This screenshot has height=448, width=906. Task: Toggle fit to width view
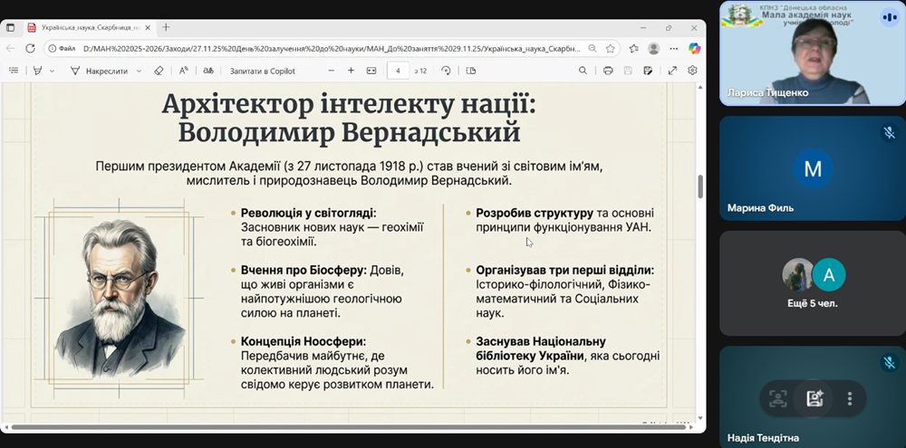tap(371, 71)
